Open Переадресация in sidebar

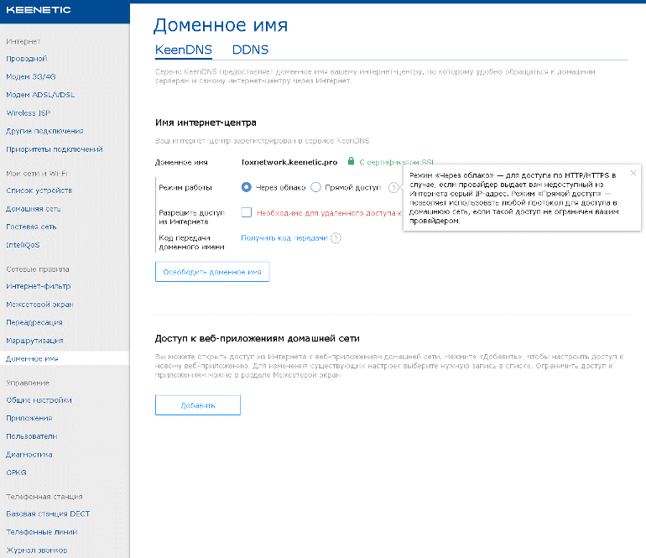click(x=34, y=323)
